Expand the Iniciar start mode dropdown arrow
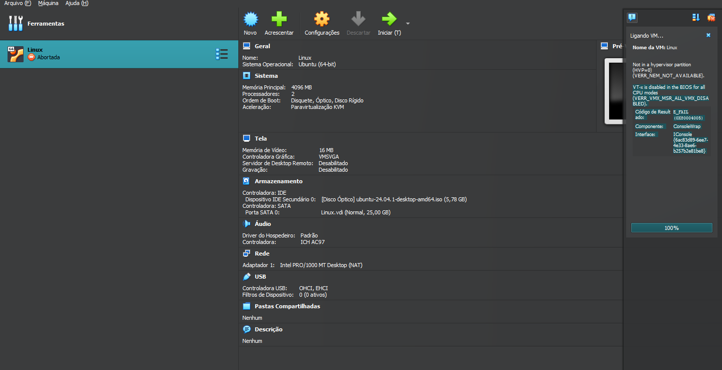The width and height of the screenshot is (722, 370). (x=408, y=24)
